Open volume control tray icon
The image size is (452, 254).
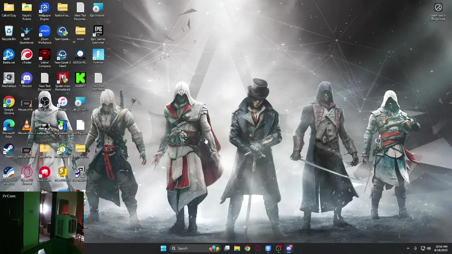429,248
